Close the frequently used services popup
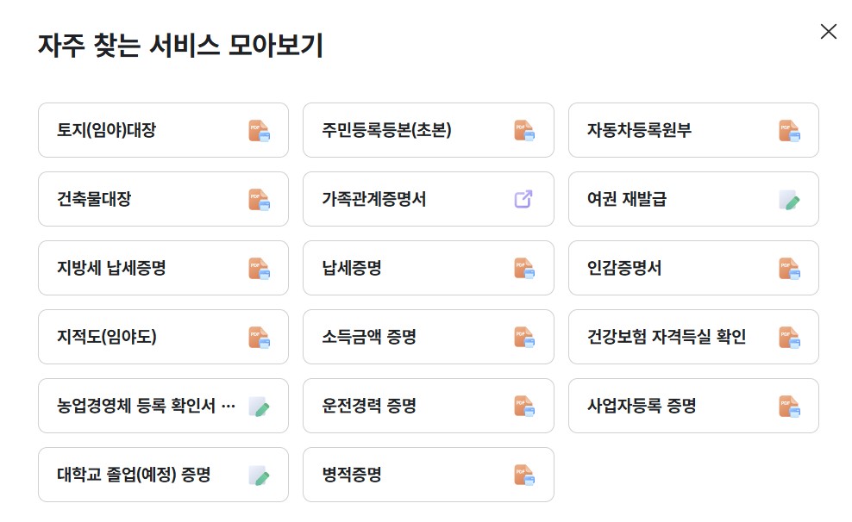This screenshot has width=852, height=522. (x=829, y=31)
